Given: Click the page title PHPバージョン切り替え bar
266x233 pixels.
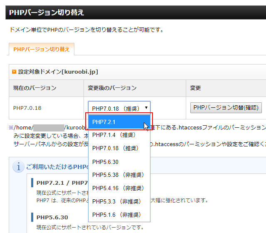Looking at the screenshot, I should tap(136, 12).
